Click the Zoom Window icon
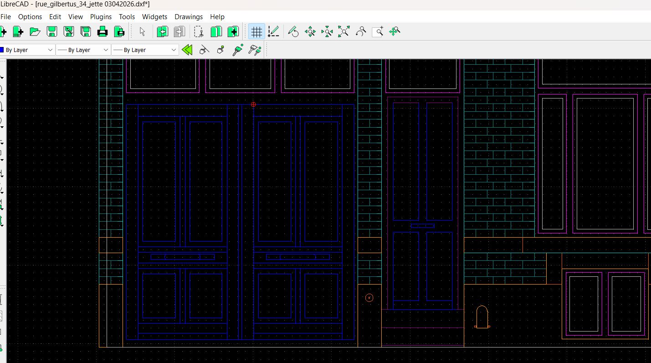 point(378,31)
